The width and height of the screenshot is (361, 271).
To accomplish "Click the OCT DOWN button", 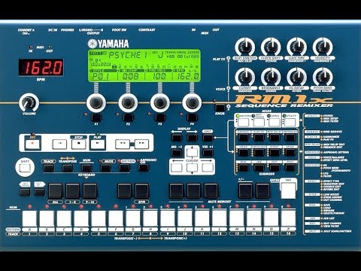I will click(25, 192).
